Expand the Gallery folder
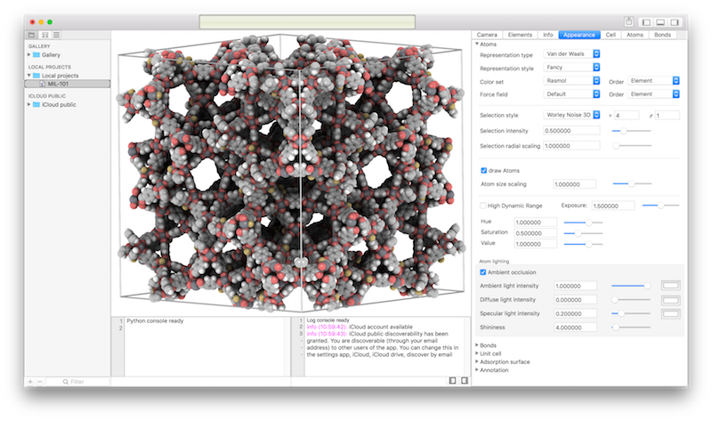Viewport: 712px width, 421px height. pyautogui.click(x=29, y=55)
